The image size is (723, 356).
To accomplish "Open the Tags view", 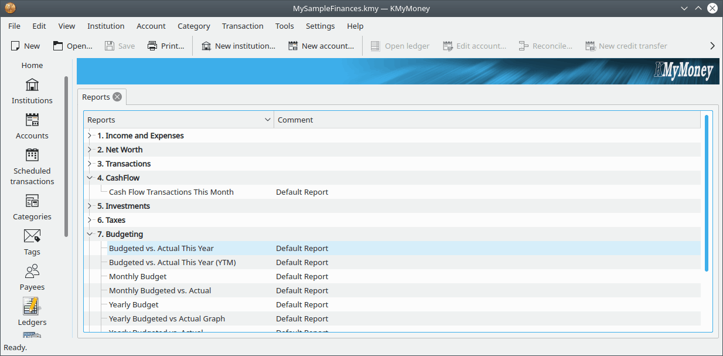I will (x=32, y=242).
